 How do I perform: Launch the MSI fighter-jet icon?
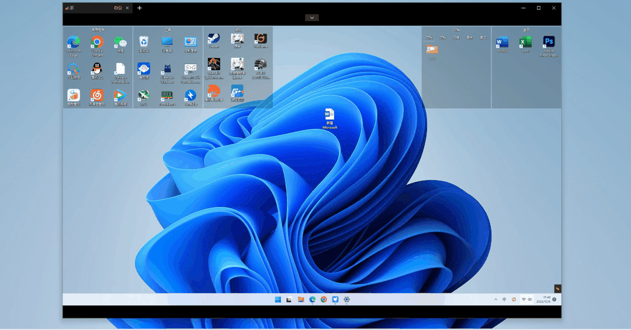pos(144,95)
